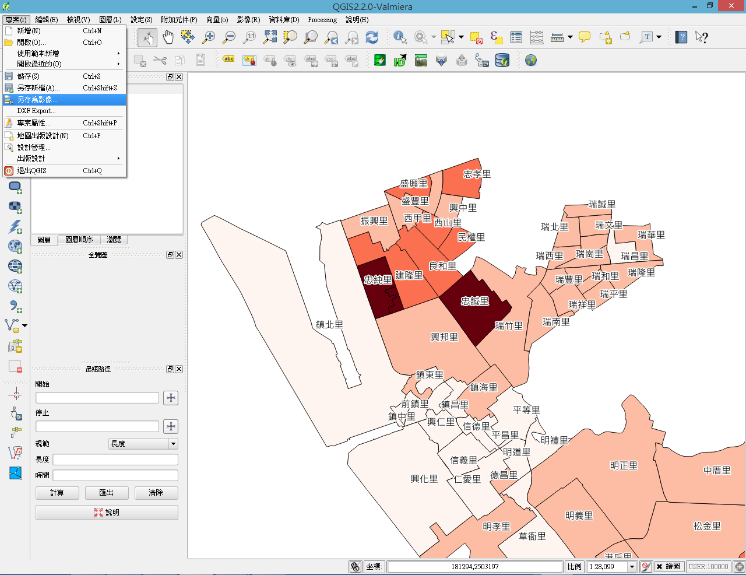Click the Zoom Full extent icon
Screen dimensions: 746x575
270,37
